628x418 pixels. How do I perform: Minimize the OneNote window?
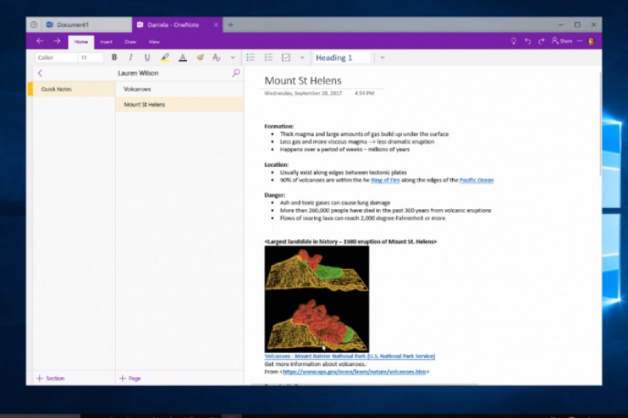pyautogui.click(x=561, y=25)
